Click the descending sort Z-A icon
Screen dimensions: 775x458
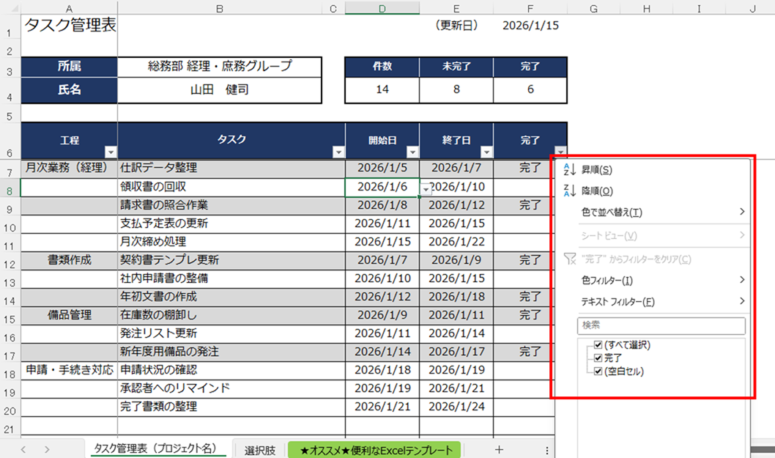click(x=570, y=191)
